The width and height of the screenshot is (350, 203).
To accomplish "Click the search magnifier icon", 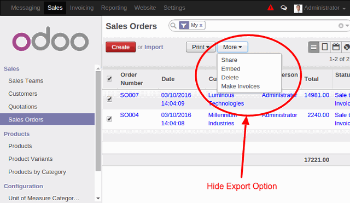I will [x=173, y=26].
